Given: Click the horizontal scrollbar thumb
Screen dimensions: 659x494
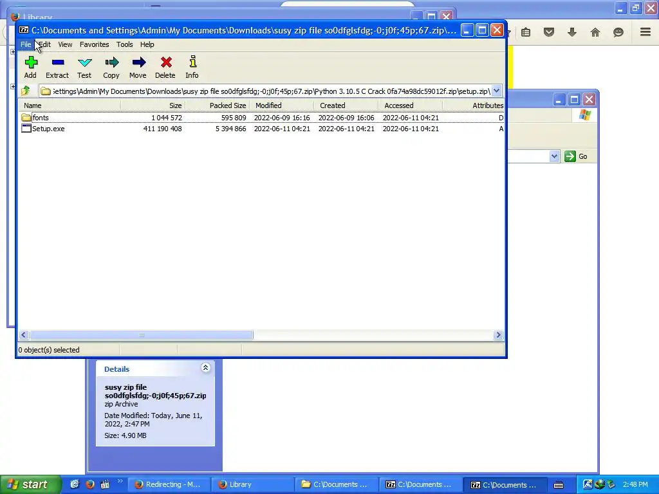Looking at the screenshot, I should pyautogui.click(x=141, y=334).
